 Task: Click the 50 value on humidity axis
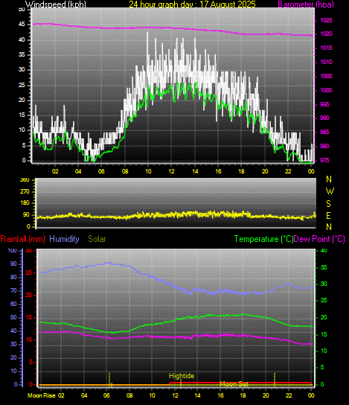click(x=13, y=317)
